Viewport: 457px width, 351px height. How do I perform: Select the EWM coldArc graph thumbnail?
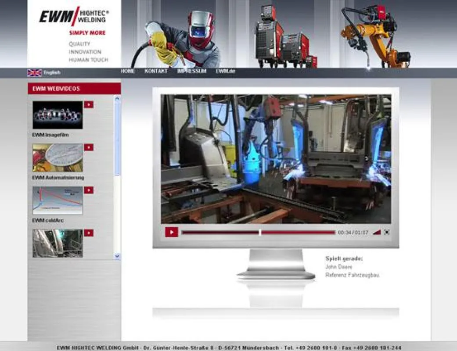(58, 201)
